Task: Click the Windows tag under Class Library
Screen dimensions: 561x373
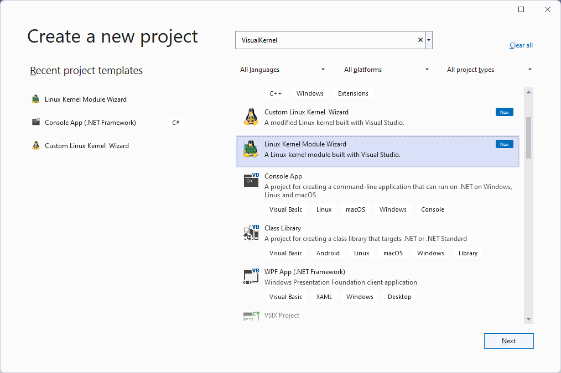Action: [430, 253]
